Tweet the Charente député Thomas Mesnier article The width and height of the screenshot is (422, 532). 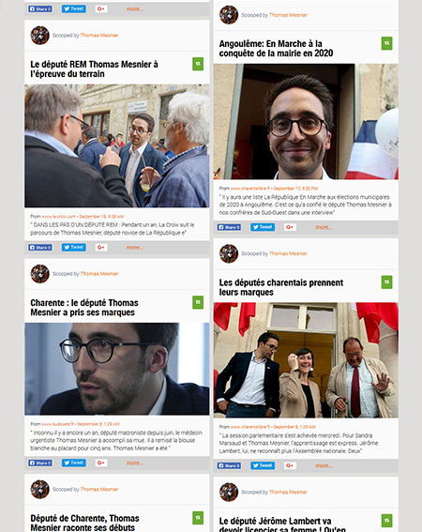tap(73, 463)
